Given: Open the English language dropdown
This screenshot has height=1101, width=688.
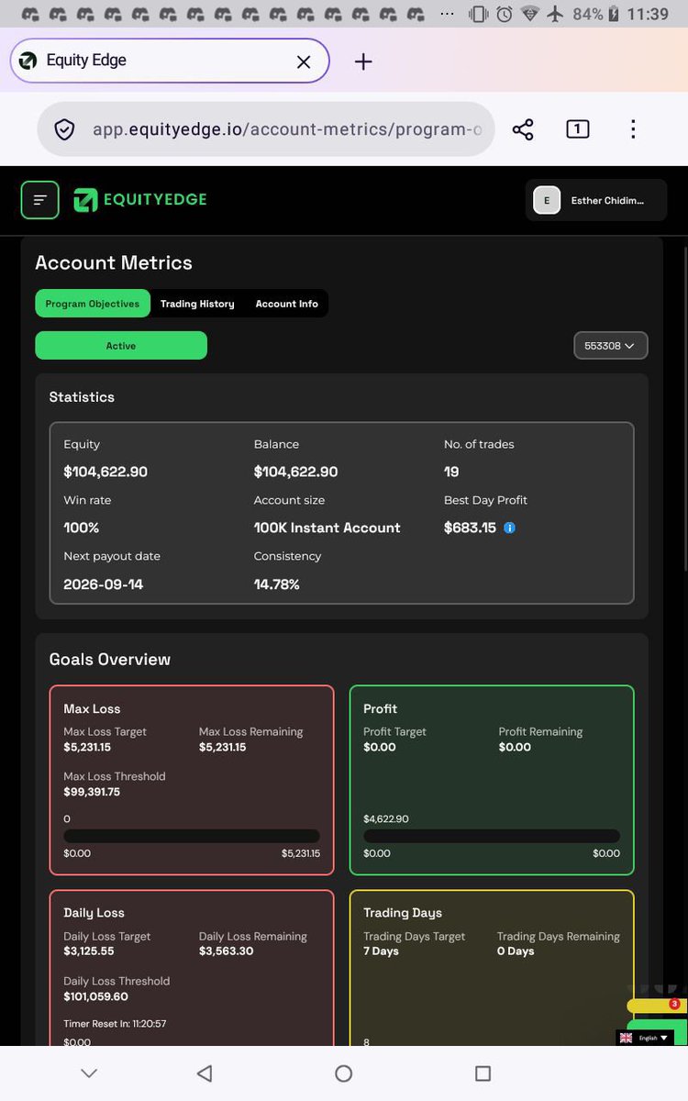Looking at the screenshot, I should [647, 1038].
